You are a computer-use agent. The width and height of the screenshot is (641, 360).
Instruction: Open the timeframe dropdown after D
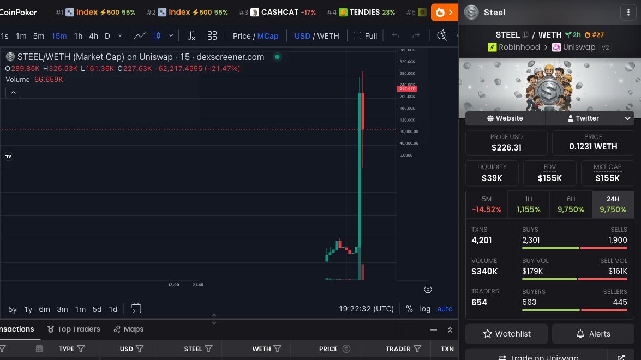pyautogui.click(x=120, y=36)
